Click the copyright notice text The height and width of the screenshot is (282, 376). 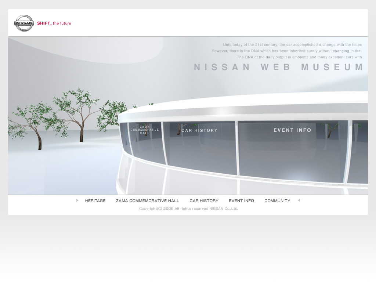189,209
